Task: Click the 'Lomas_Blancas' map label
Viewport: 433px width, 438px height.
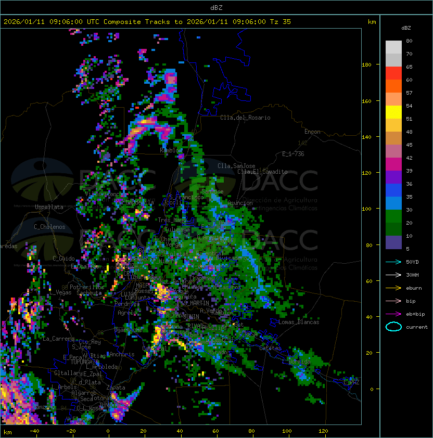Action: point(299,322)
